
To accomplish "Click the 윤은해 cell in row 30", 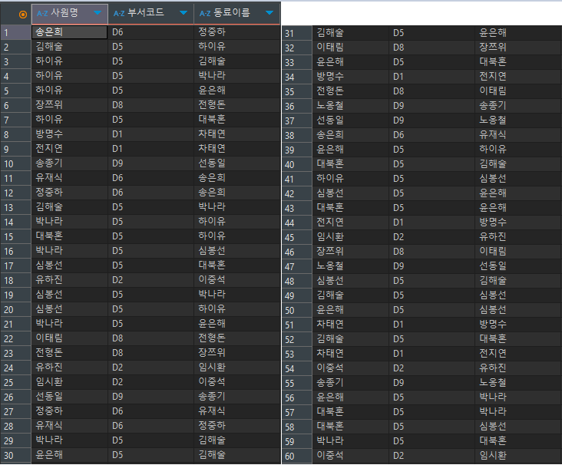I will click(70, 455).
